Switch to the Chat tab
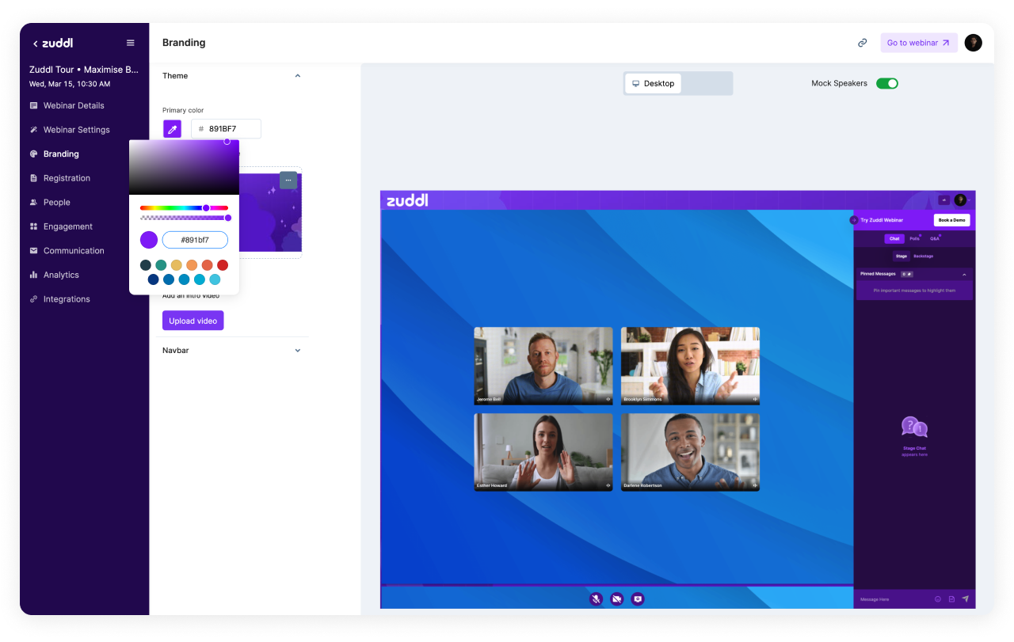1014x642 pixels. pyautogui.click(x=894, y=238)
